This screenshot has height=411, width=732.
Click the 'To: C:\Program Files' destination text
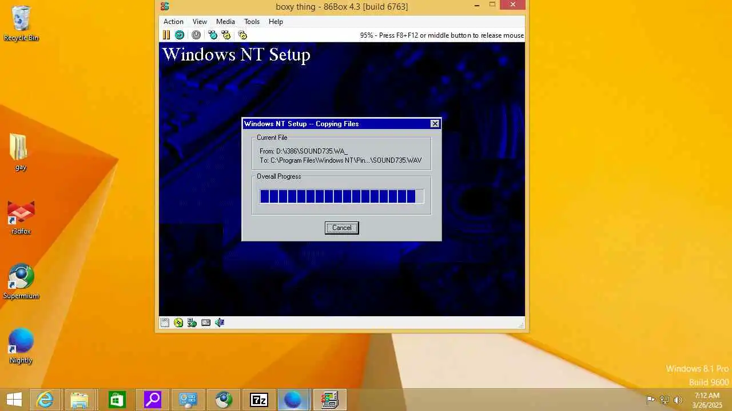pyautogui.click(x=340, y=160)
